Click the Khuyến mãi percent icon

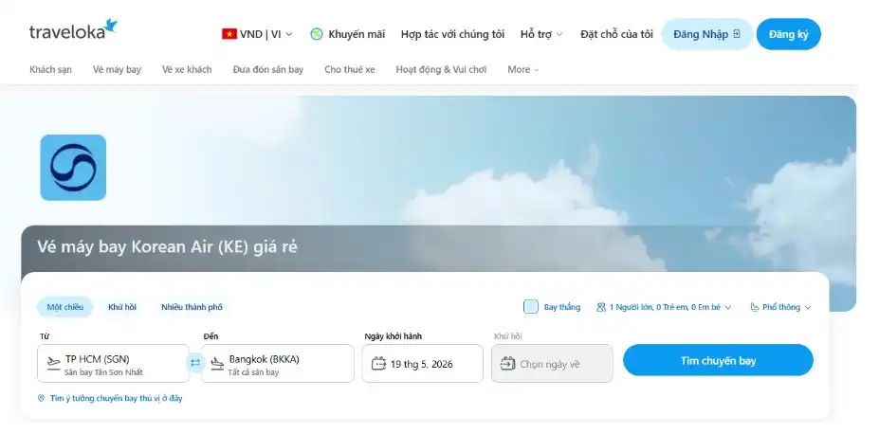point(317,34)
